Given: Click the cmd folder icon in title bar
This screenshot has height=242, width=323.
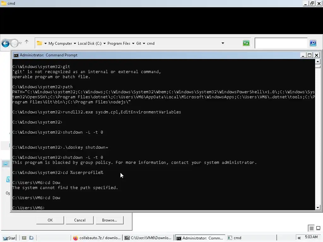Looking at the screenshot, I should [x=4, y=3].
